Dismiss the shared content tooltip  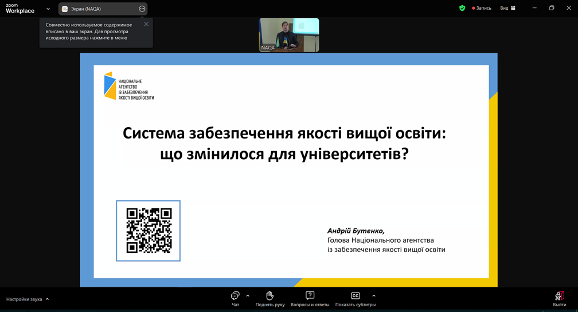(146, 24)
